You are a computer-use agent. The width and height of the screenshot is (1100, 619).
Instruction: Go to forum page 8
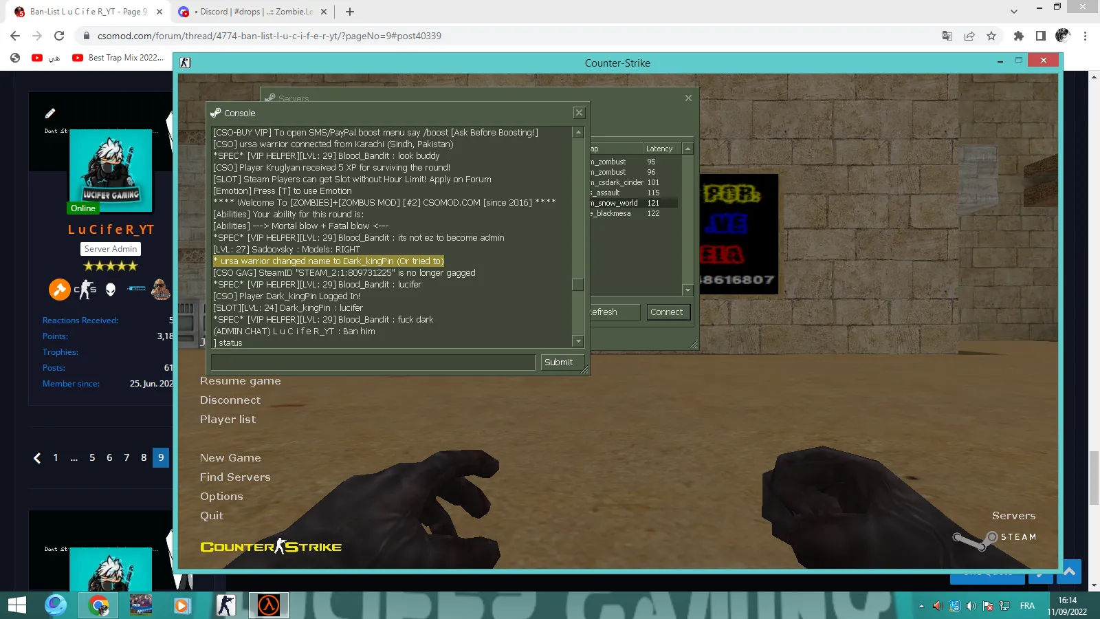coord(144,457)
